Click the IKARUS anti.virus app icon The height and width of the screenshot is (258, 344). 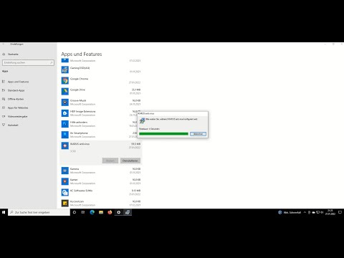(65, 145)
